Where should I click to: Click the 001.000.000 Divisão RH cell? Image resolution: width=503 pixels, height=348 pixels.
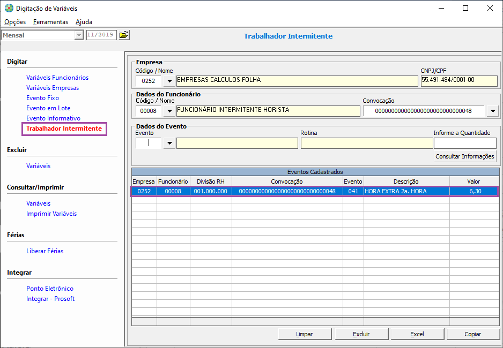(x=211, y=191)
